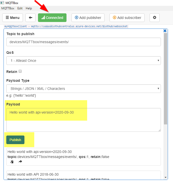Republish arrow icon for api-version=2020-09-30 message
173x186 pixels.
(20, 162)
